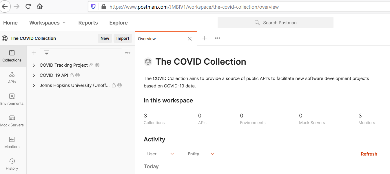Open the APIs sidebar section
The height and width of the screenshot is (174, 390).
[12, 78]
